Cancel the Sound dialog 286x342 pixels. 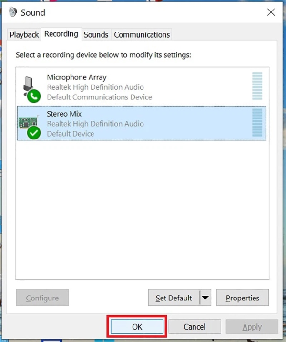[x=194, y=327]
